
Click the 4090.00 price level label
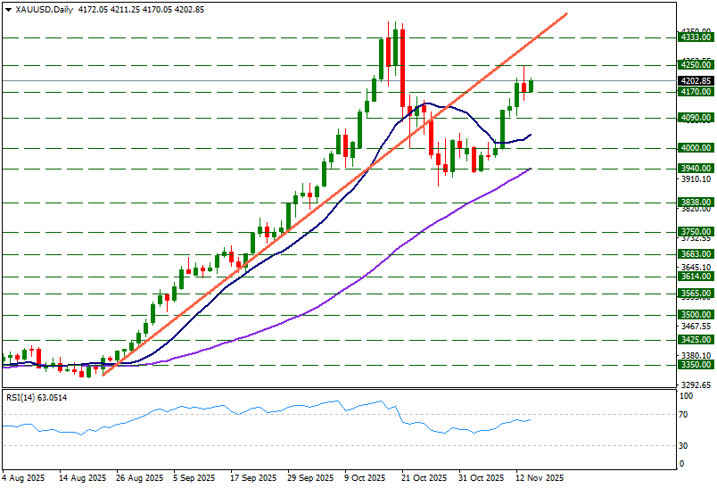point(695,118)
